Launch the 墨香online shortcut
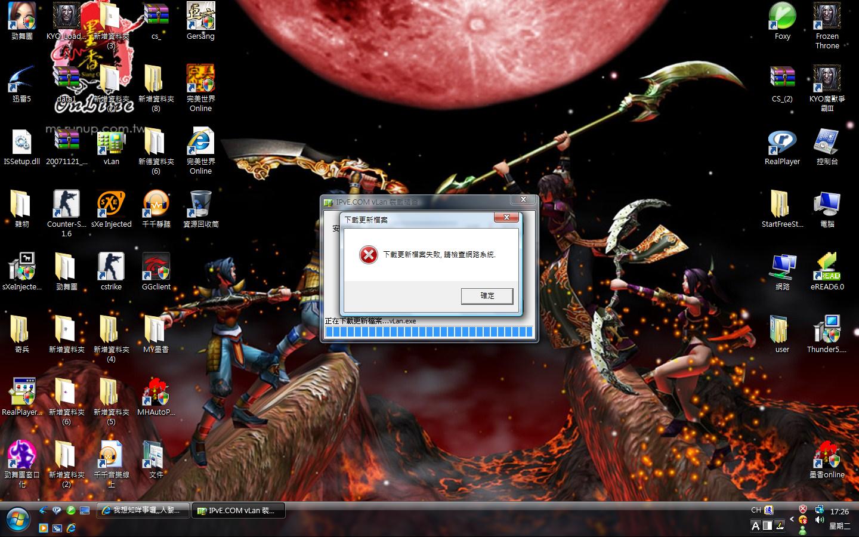This screenshot has width=859, height=537. (827, 460)
